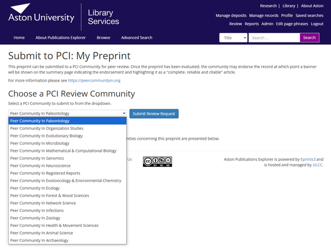Open the ULCC footer link
The image size is (331, 249).
[x=318, y=165]
